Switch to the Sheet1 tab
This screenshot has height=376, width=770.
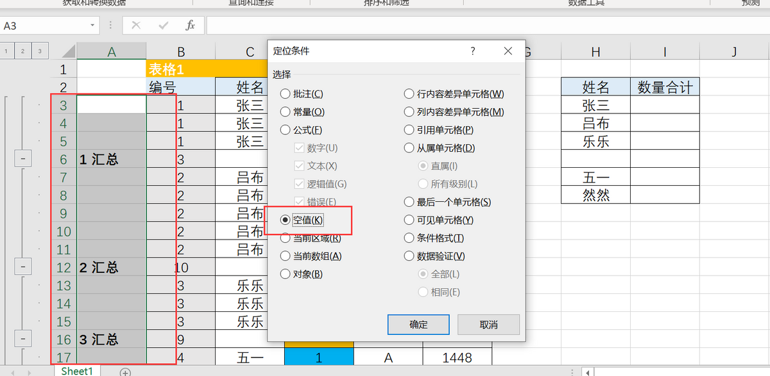click(x=77, y=371)
